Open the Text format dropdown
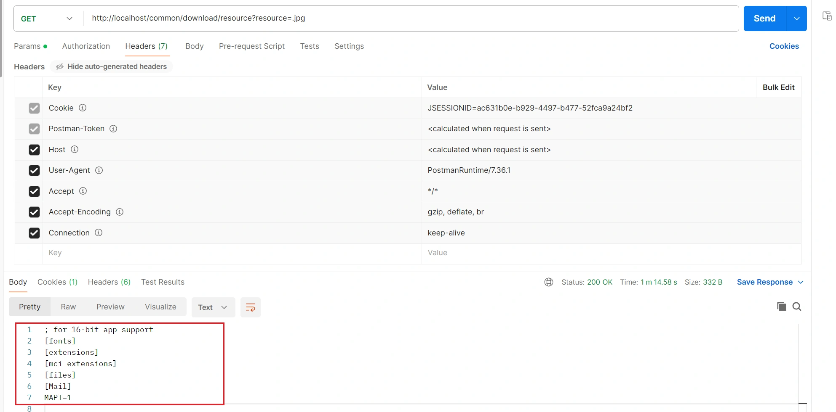Screen dimensions: 836x412 point(212,307)
